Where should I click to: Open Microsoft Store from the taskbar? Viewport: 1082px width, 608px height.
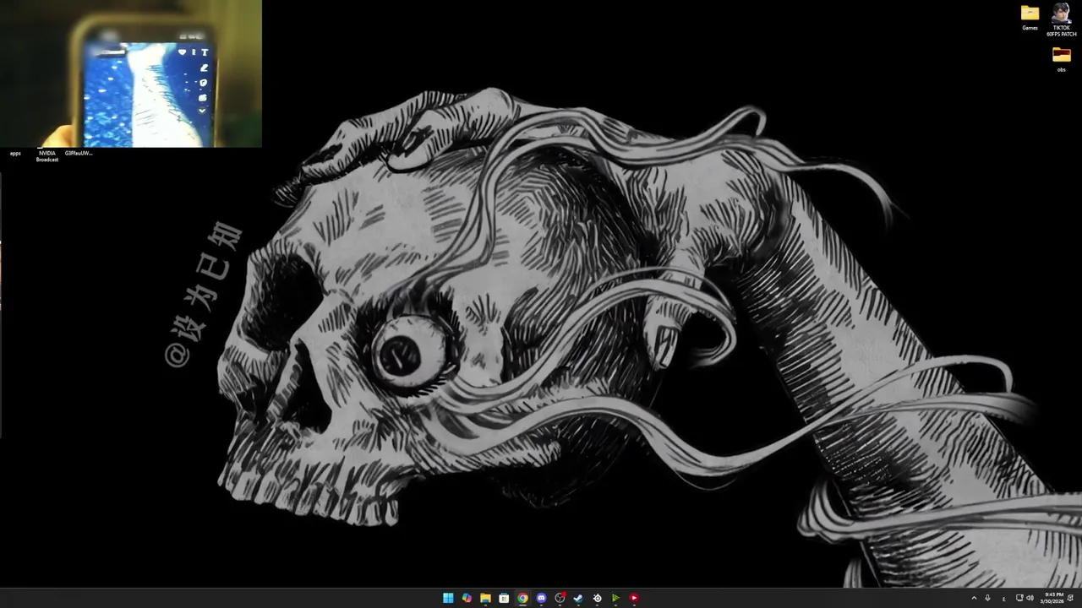click(x=504, y=598)
